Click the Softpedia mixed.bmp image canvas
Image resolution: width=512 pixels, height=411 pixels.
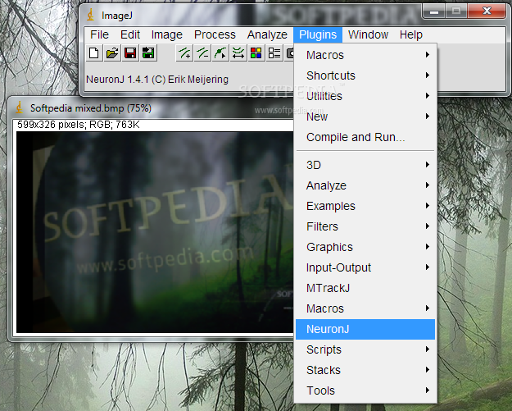(x=155, y=232)
